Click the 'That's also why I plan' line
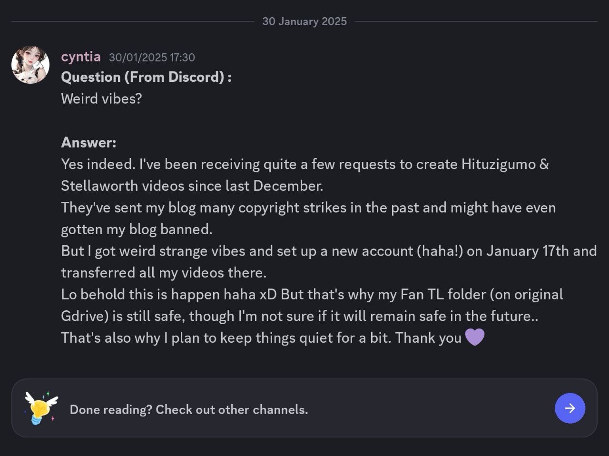Image resolution: width=609 pixels, height=456 pixels. coord(261,337)
